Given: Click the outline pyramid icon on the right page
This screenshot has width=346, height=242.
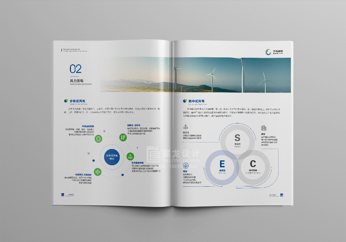Looking at the screenshot, I should (185, 127).
